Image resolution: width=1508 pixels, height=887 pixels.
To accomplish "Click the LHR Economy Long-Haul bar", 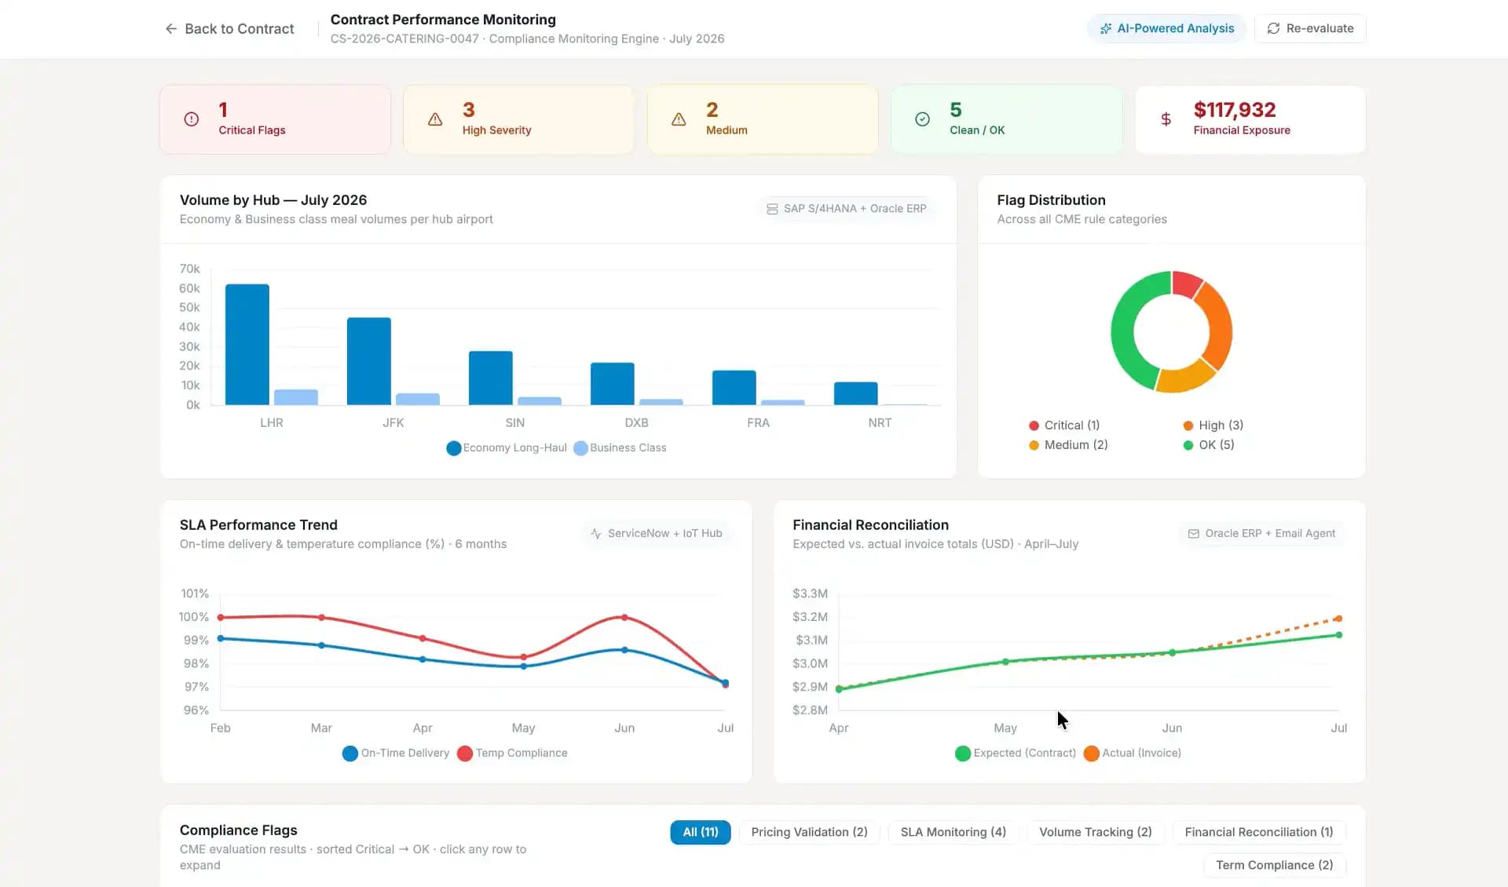I will coord(247,345).
